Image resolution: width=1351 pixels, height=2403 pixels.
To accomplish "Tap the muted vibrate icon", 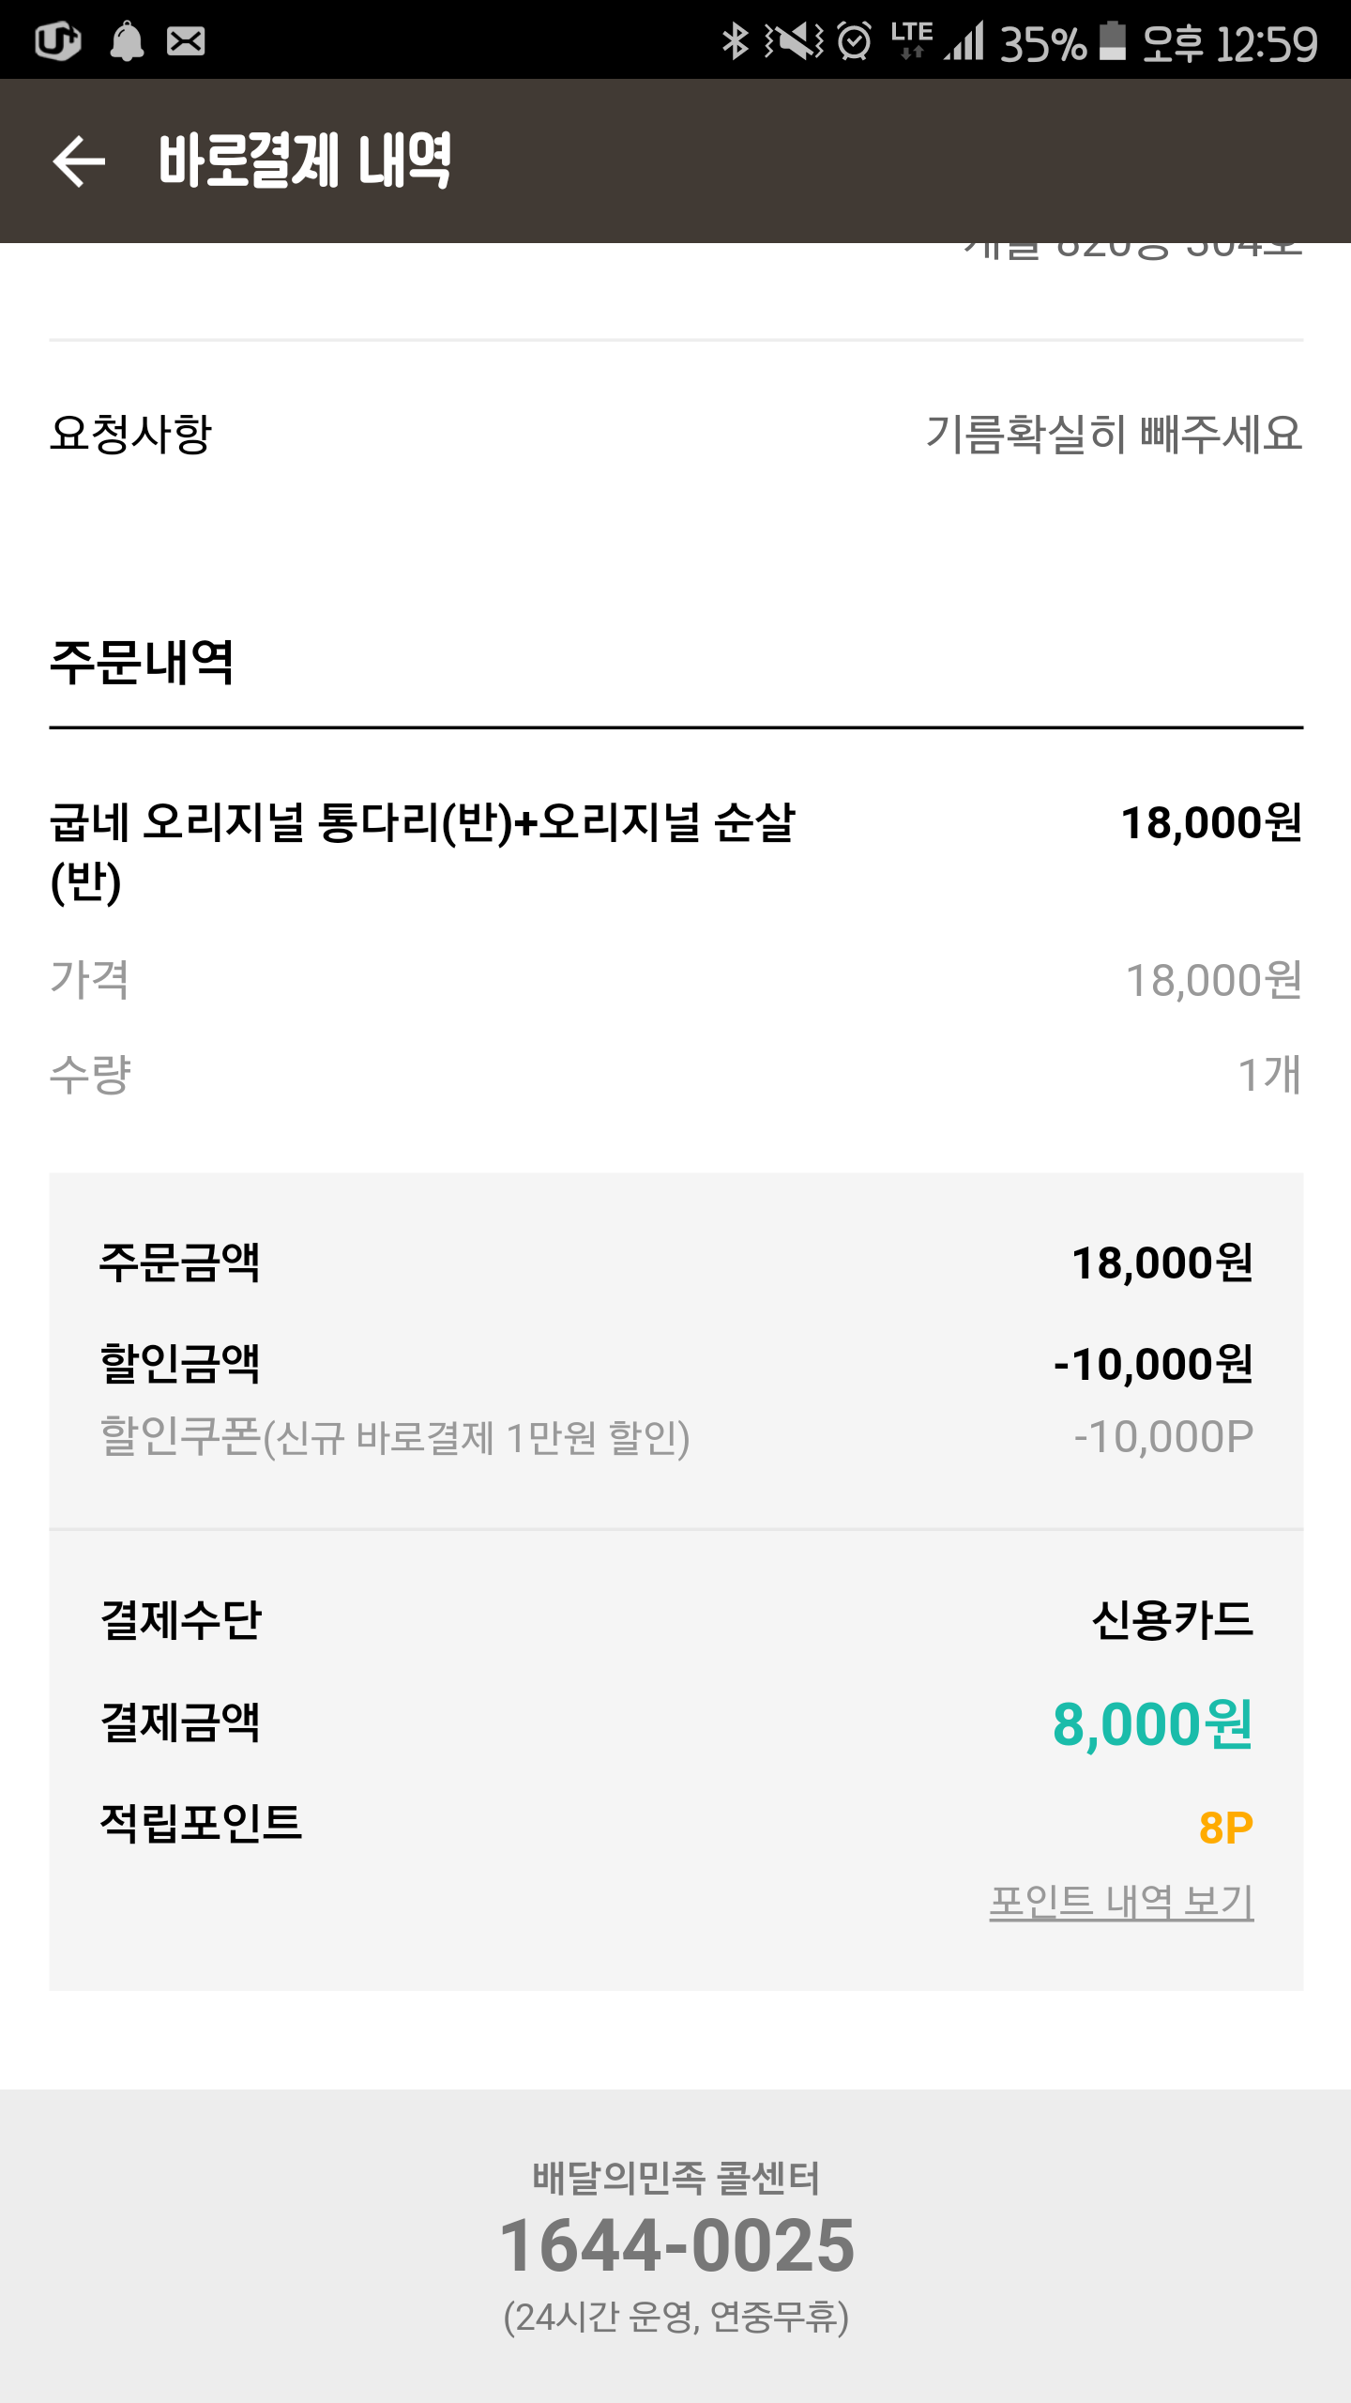I will [x=794, y=41].
